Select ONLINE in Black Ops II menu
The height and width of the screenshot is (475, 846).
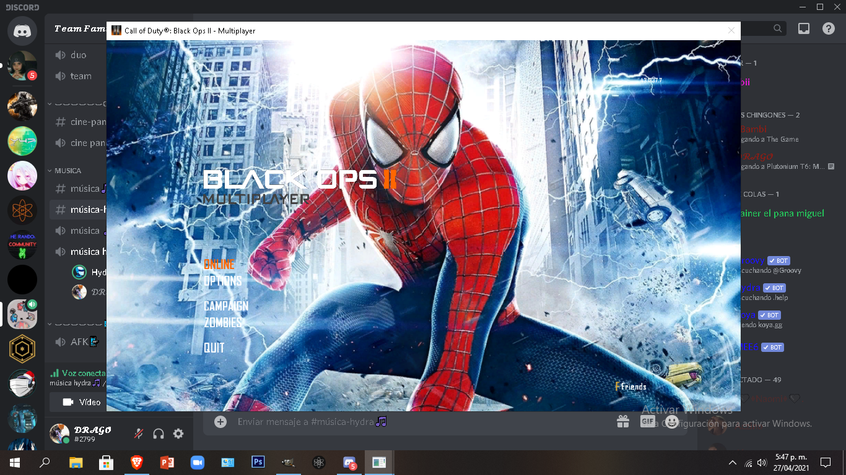[x=219, y=264]
